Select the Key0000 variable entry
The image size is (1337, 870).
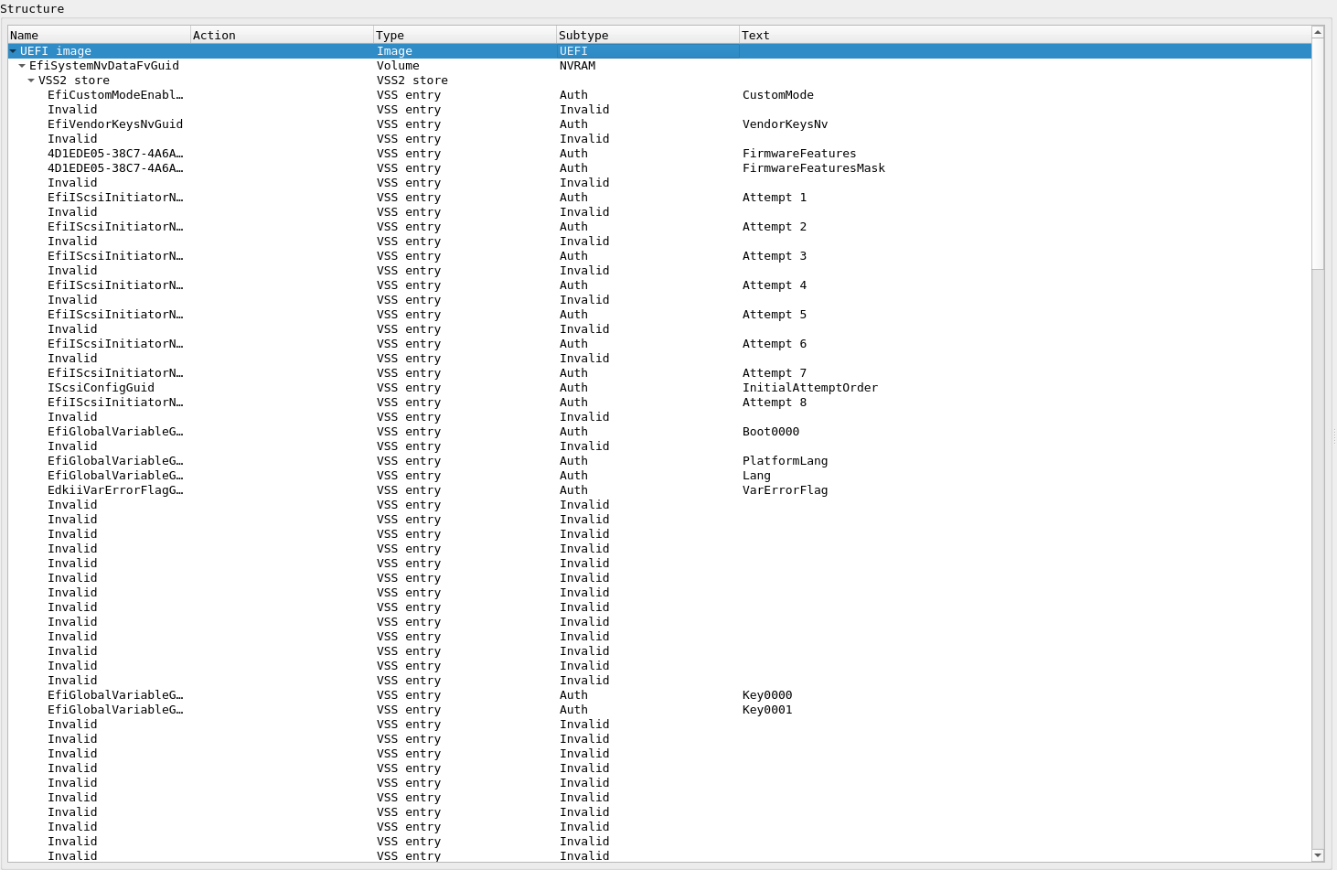115,694
